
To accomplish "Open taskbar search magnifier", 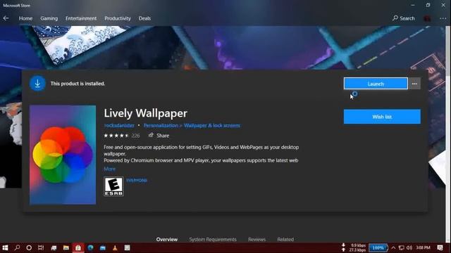I will tap(17, 248).
